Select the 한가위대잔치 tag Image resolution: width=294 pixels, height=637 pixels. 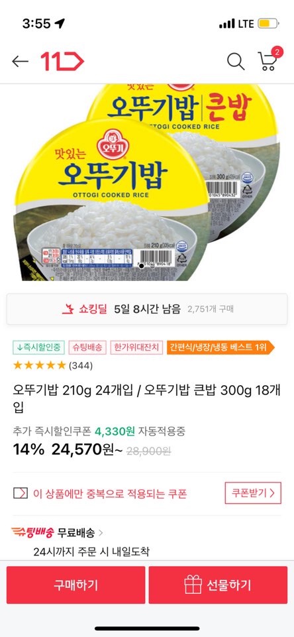point(136,347)
